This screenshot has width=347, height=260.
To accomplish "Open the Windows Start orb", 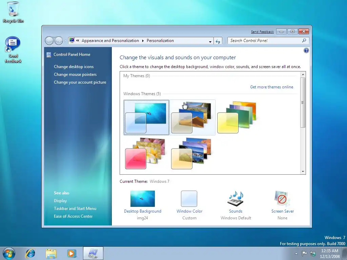I will click(x=9, y=253).
